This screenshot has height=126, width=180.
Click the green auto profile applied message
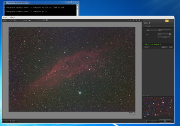(153, 44)
